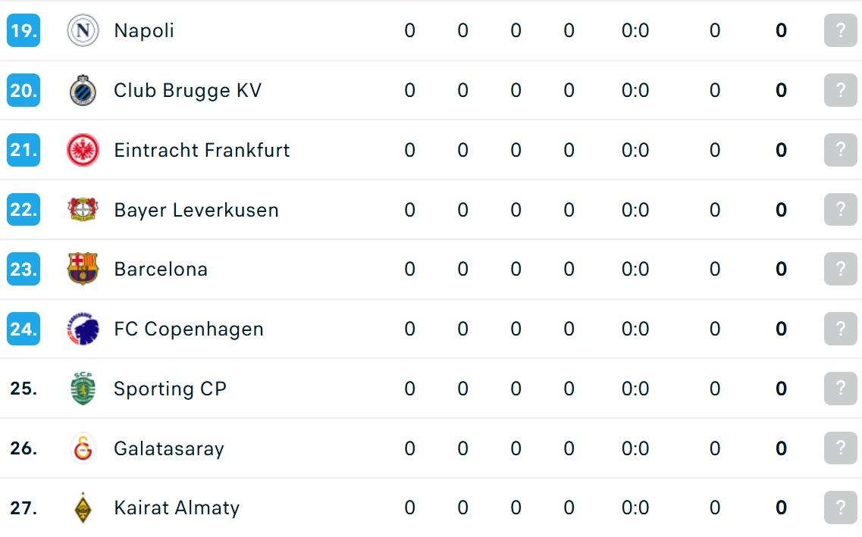Select the Galatasaray logo icon
862x537 pixels.
pyautogui.click(x=83, y=448)
